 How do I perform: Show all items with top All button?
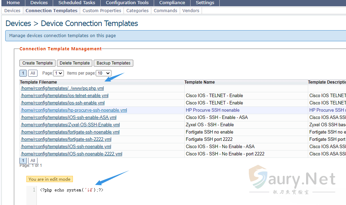click(x=33, y=73)
